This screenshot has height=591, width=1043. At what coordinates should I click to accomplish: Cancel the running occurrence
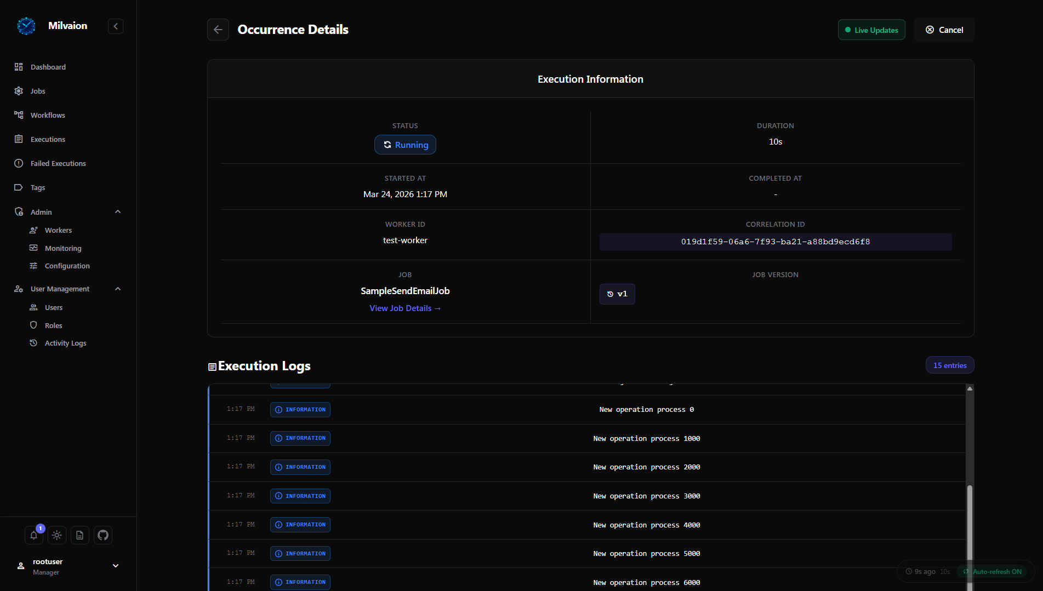coord(944,30)
